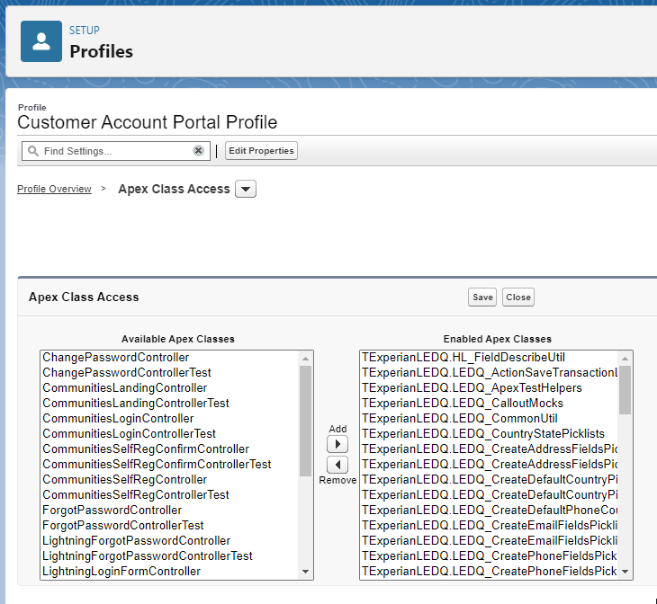Select TExperianLEDQ.LEDQ_CalloutMocks
The image size is (657, 604).
pos(489,403)
